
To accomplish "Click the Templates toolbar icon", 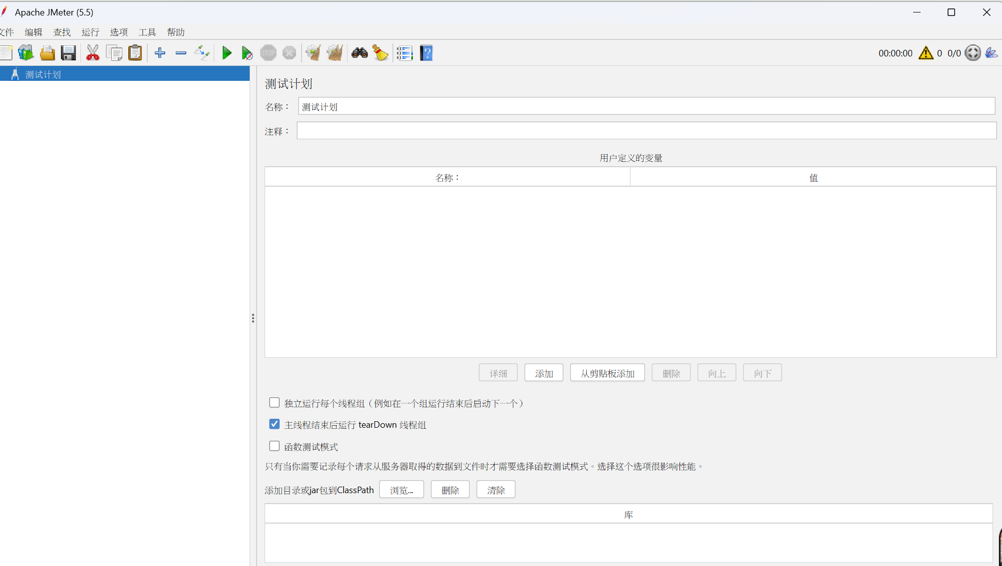I will [26, 53].
